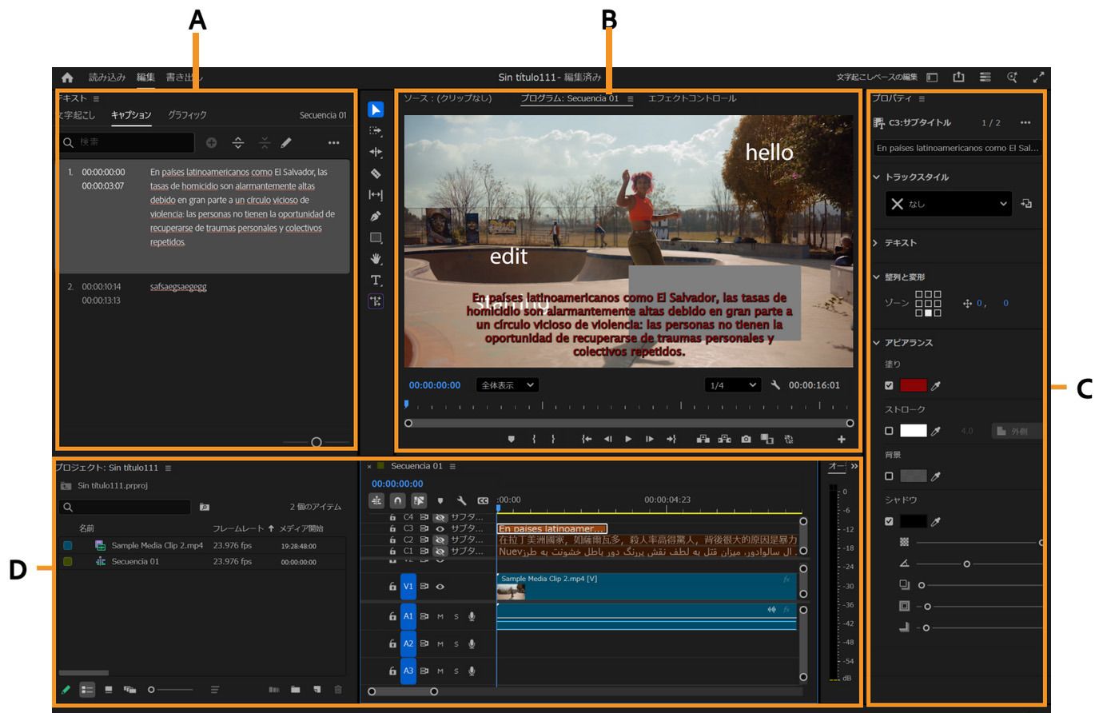
Task: Click the Play button in the program monitor
Action: click(628, 438)
